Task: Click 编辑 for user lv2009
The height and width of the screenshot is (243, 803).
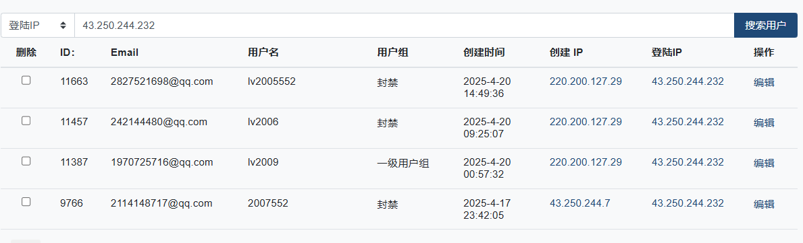Action: pos(764,164)
